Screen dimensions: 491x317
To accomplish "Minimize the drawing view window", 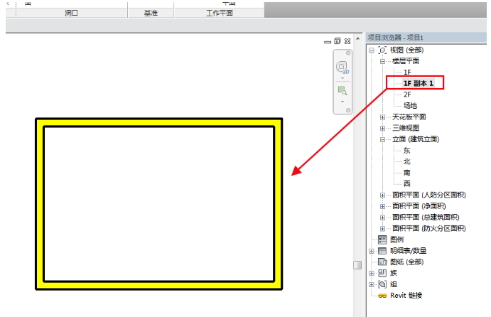I will click(328, 41).
